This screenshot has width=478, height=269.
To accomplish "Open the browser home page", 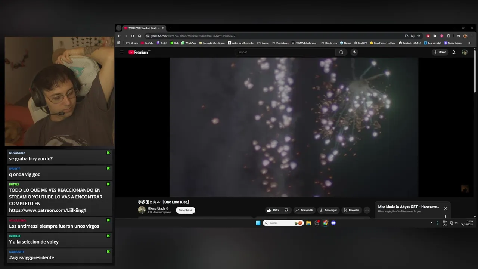I will click(x=139, y=36).
